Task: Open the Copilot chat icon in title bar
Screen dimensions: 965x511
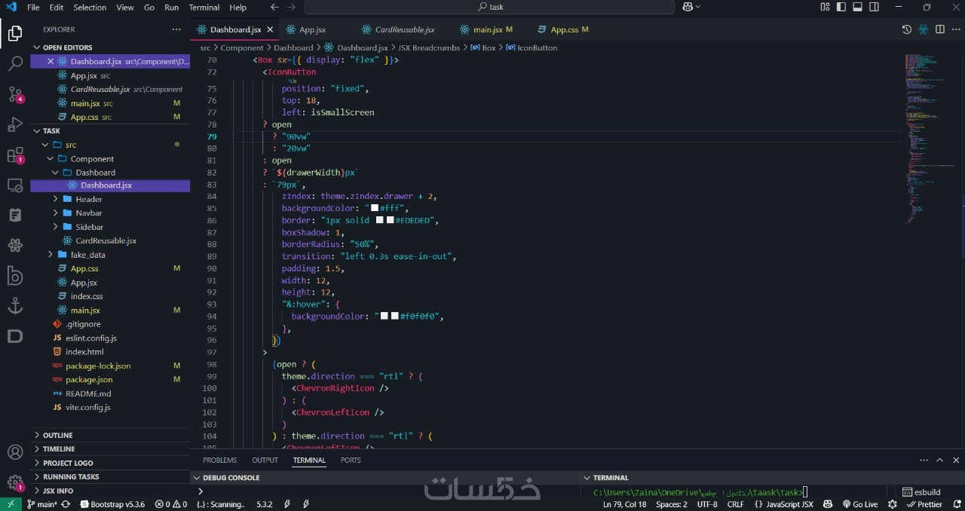Action: [x=688, y=8]
